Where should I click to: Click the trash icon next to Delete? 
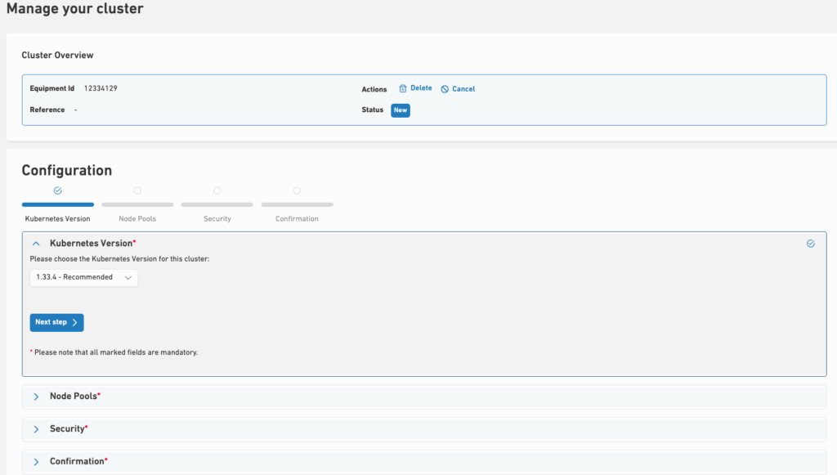[x=403, y=88]
